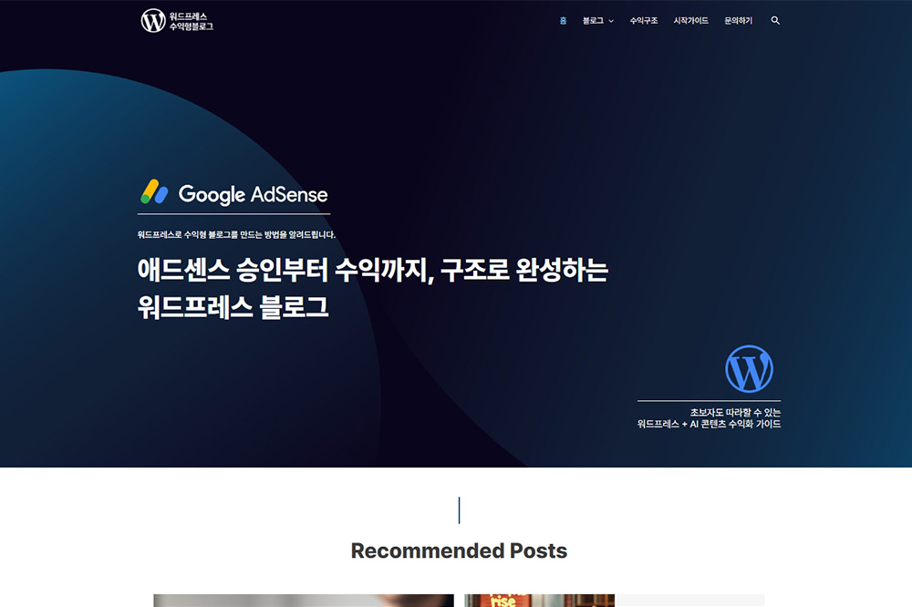Click the caption 초보자도 따라할 수 있는
The image size is (912, 607).
point(735,412)
